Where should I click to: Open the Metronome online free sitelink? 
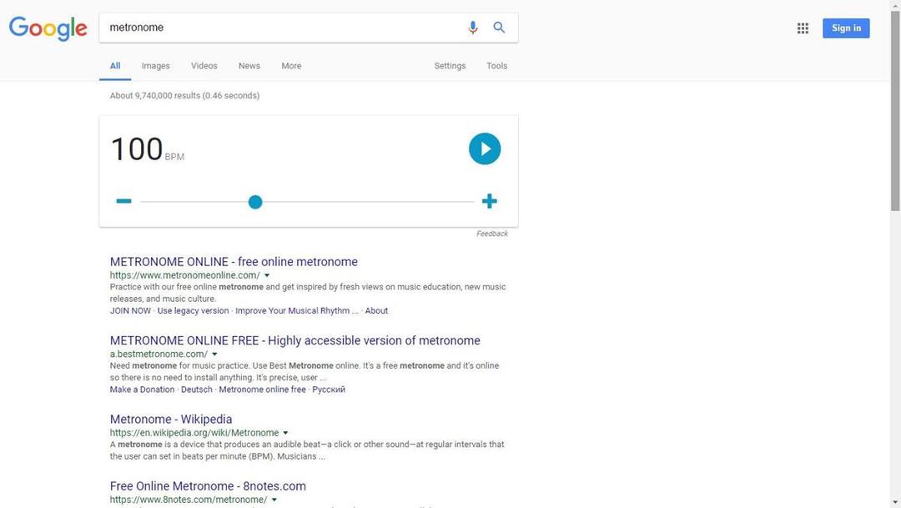[x=262, y=389]
